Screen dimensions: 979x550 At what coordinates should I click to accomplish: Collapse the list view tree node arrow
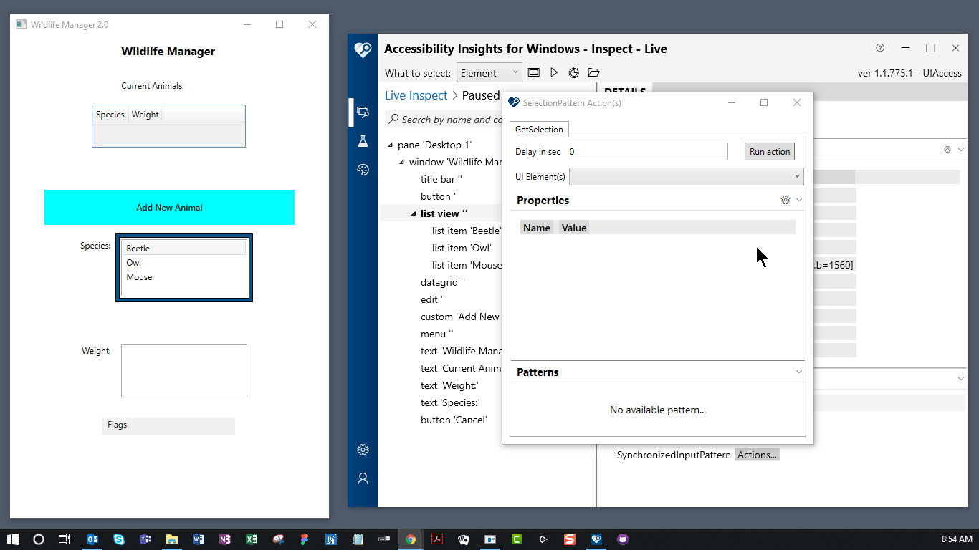(414, 214)
